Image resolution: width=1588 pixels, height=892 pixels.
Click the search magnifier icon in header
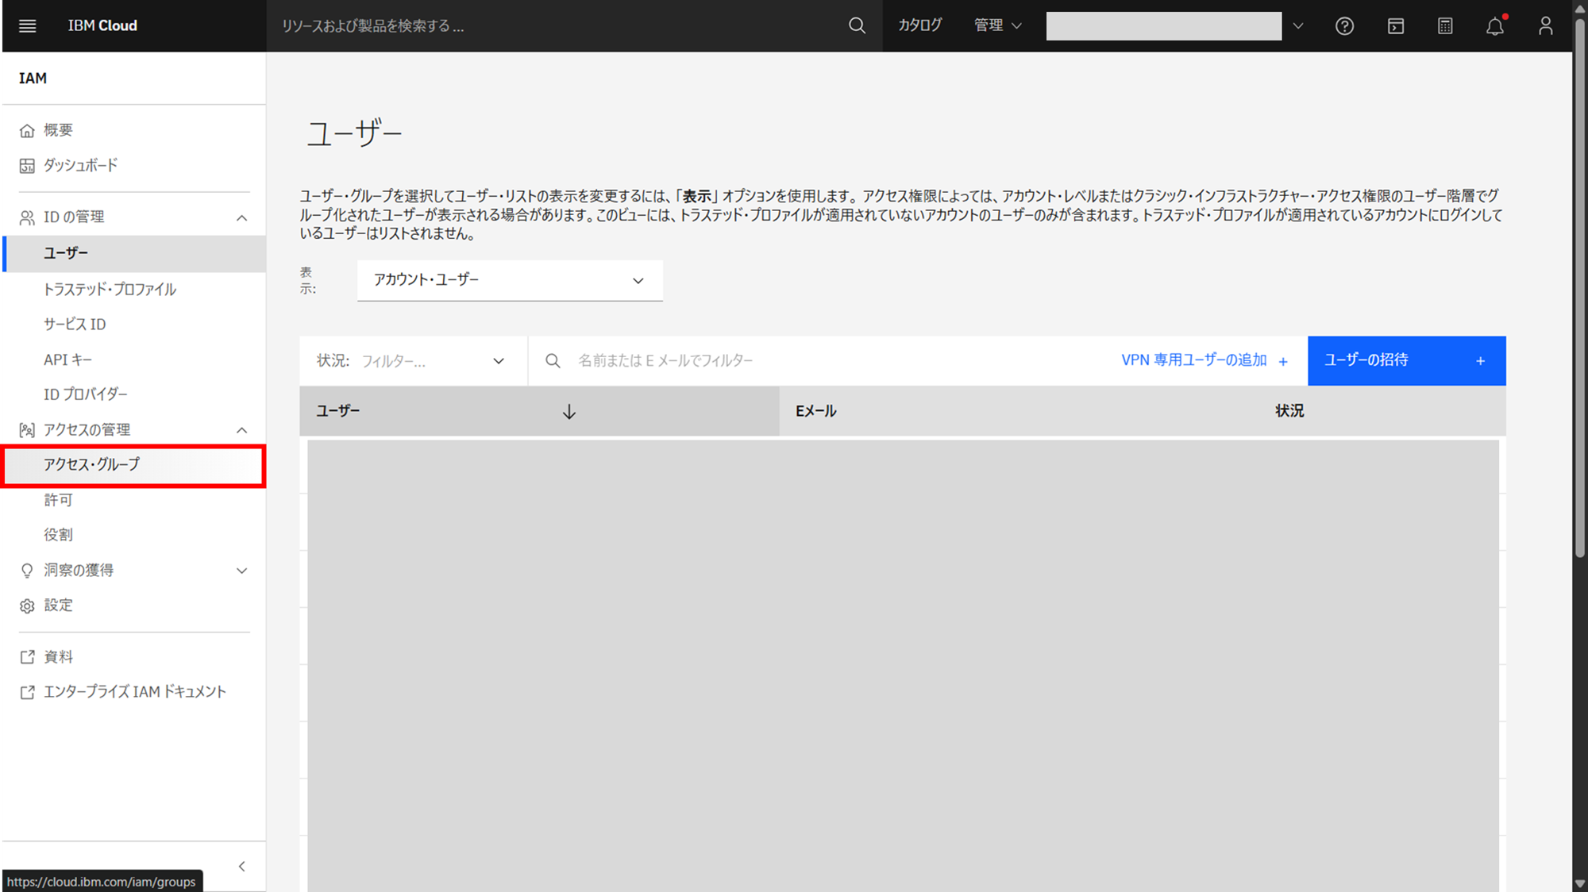coord(857,26)
